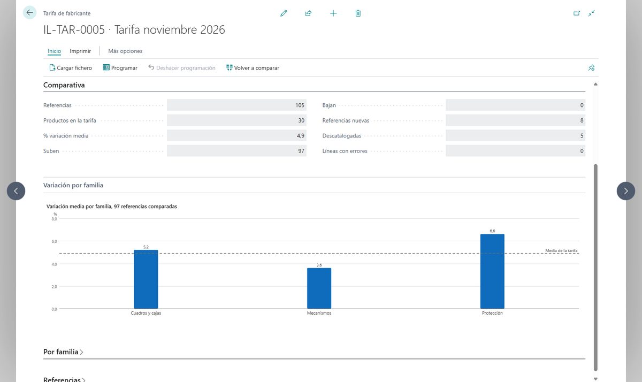Expand the Por familia section

tap(63, 352)
